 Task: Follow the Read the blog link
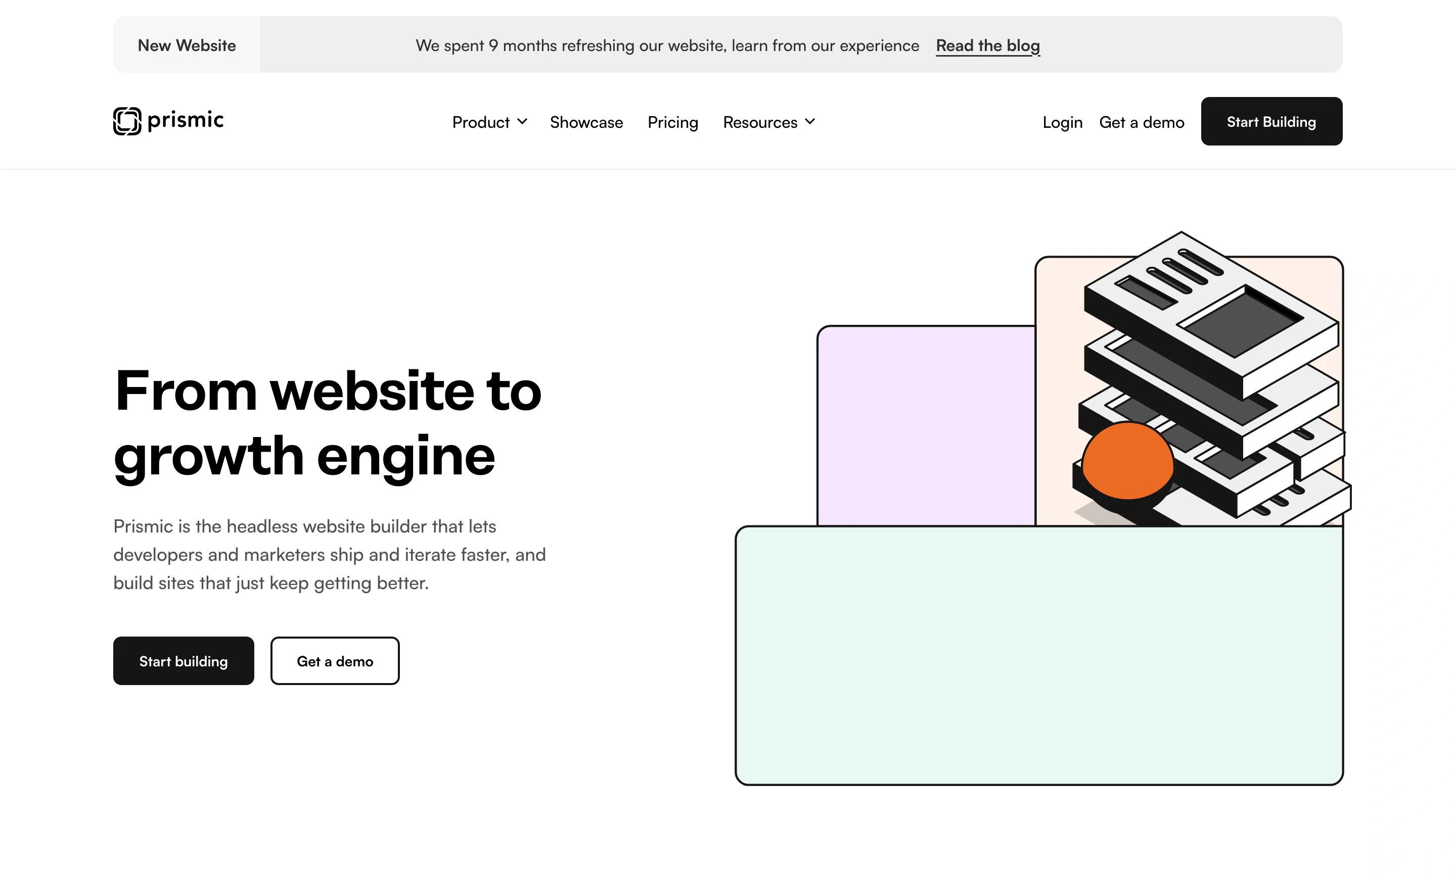(x=987, y=45)
